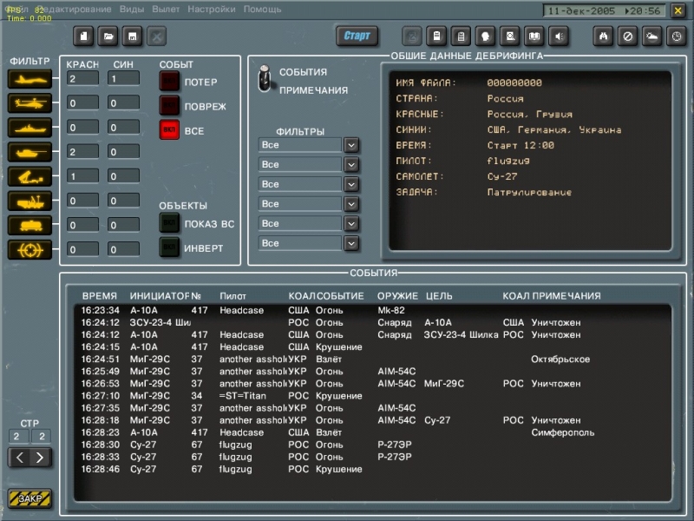The width and height of the screenshot is (694, 521).
Task: Go to next page with right arrow
Action: (x=40, y=458)
